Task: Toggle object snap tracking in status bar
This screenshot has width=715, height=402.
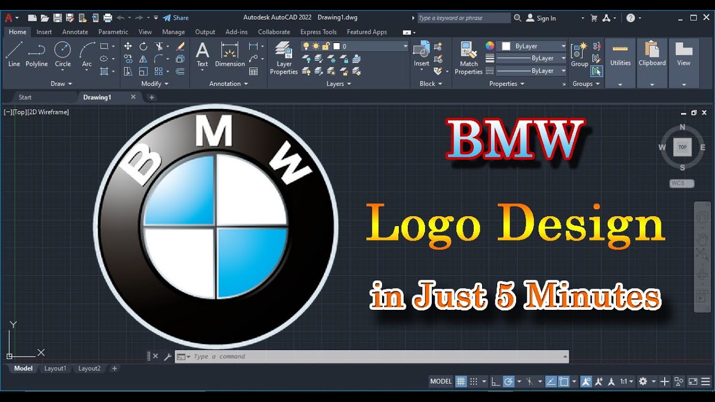Action: [551, 381]
